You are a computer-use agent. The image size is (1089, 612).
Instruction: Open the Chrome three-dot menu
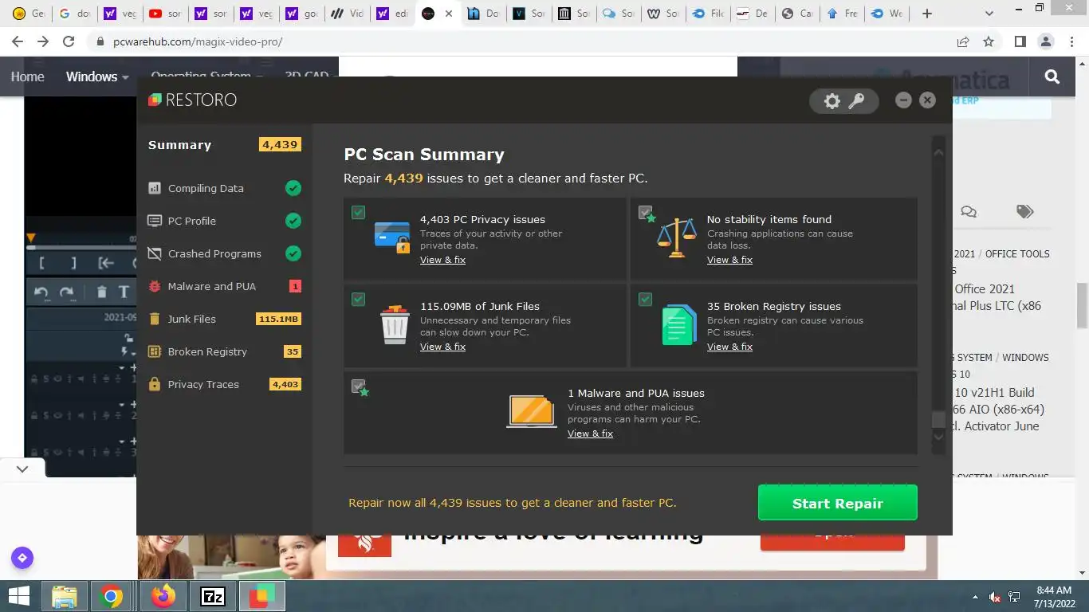pos(1071,41)
